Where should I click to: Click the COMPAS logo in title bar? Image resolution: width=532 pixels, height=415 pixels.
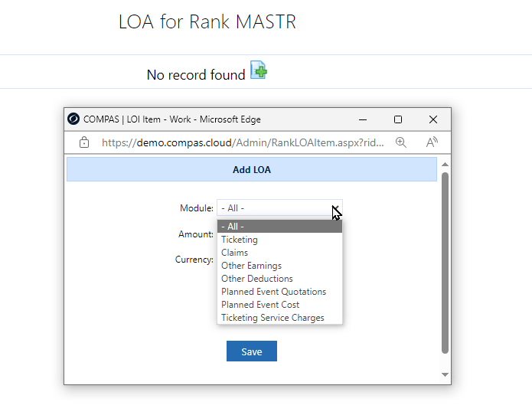[x=73, y=119]
